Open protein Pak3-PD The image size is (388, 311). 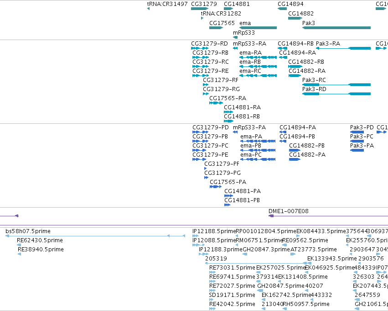(x=362, y=127)
